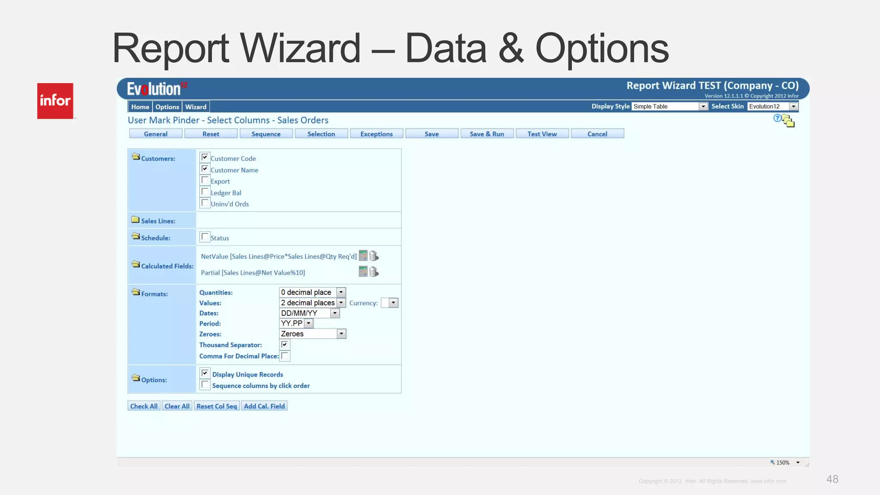Delete NetValue calculated field trash icon
Image resolution: width=880 pixels, height=495 pixels.
pyautogui.click(x=374, y=256)
